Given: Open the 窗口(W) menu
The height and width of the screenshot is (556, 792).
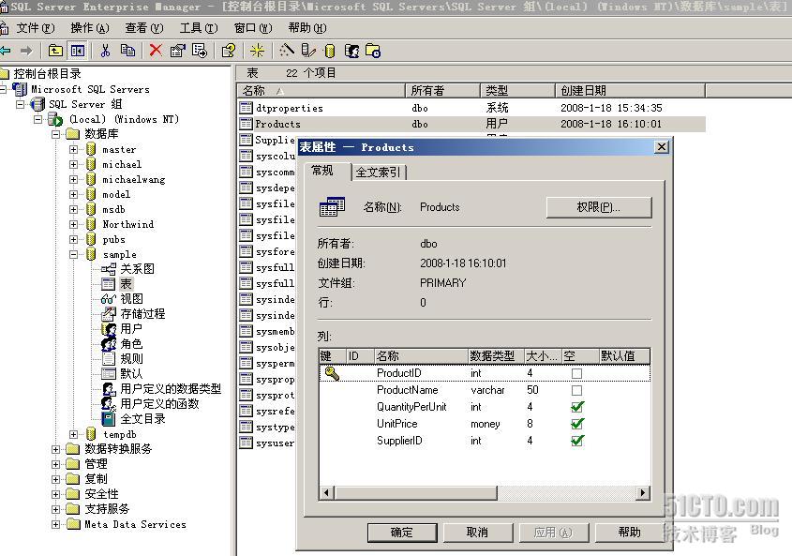Looking at the screenshot, I should tap(253, 28).
